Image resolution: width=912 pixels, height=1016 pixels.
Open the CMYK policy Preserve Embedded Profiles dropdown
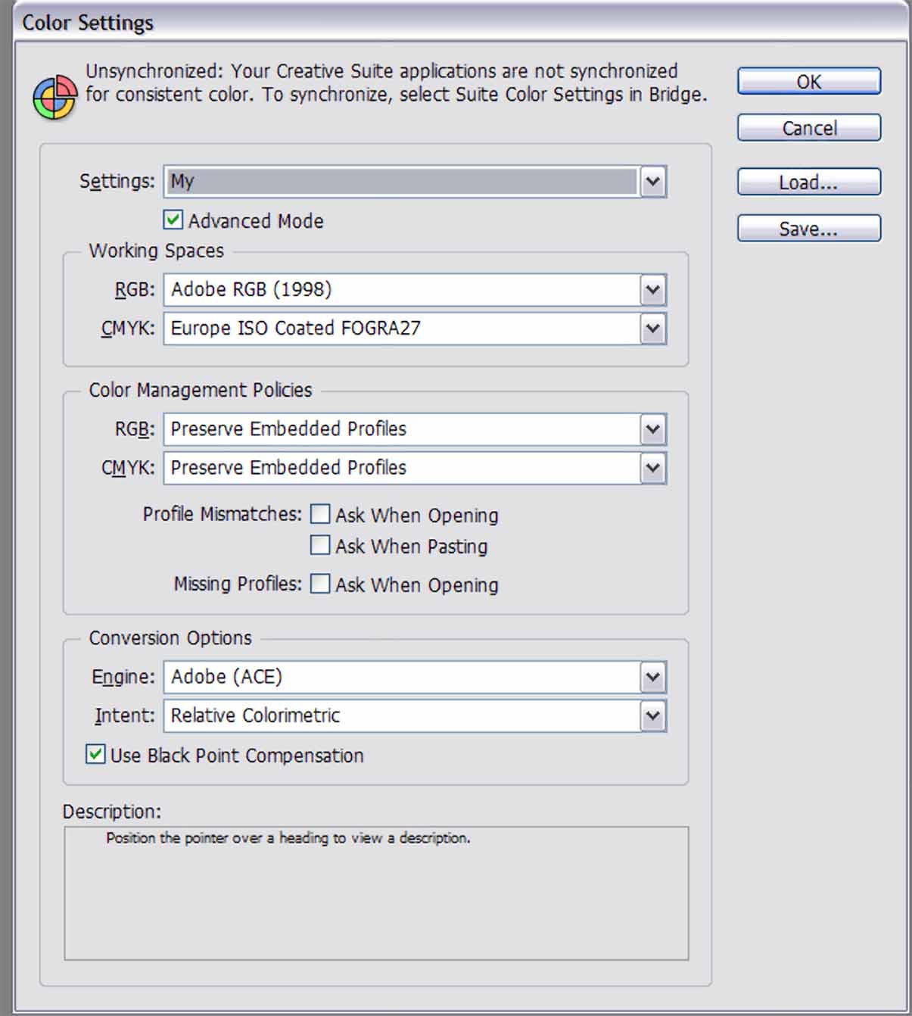tap(415, 468)
